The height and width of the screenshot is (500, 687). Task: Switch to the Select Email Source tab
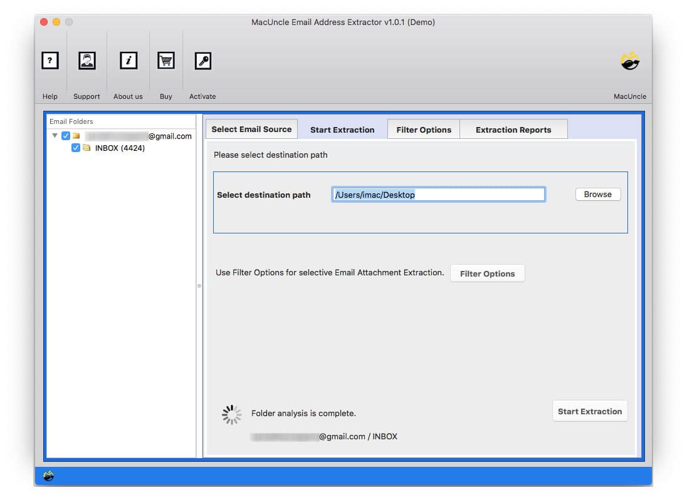(251, 129)
